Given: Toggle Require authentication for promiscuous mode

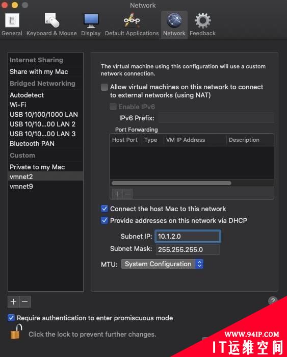Looking at the screenshot, I should [x=11, y=318].
